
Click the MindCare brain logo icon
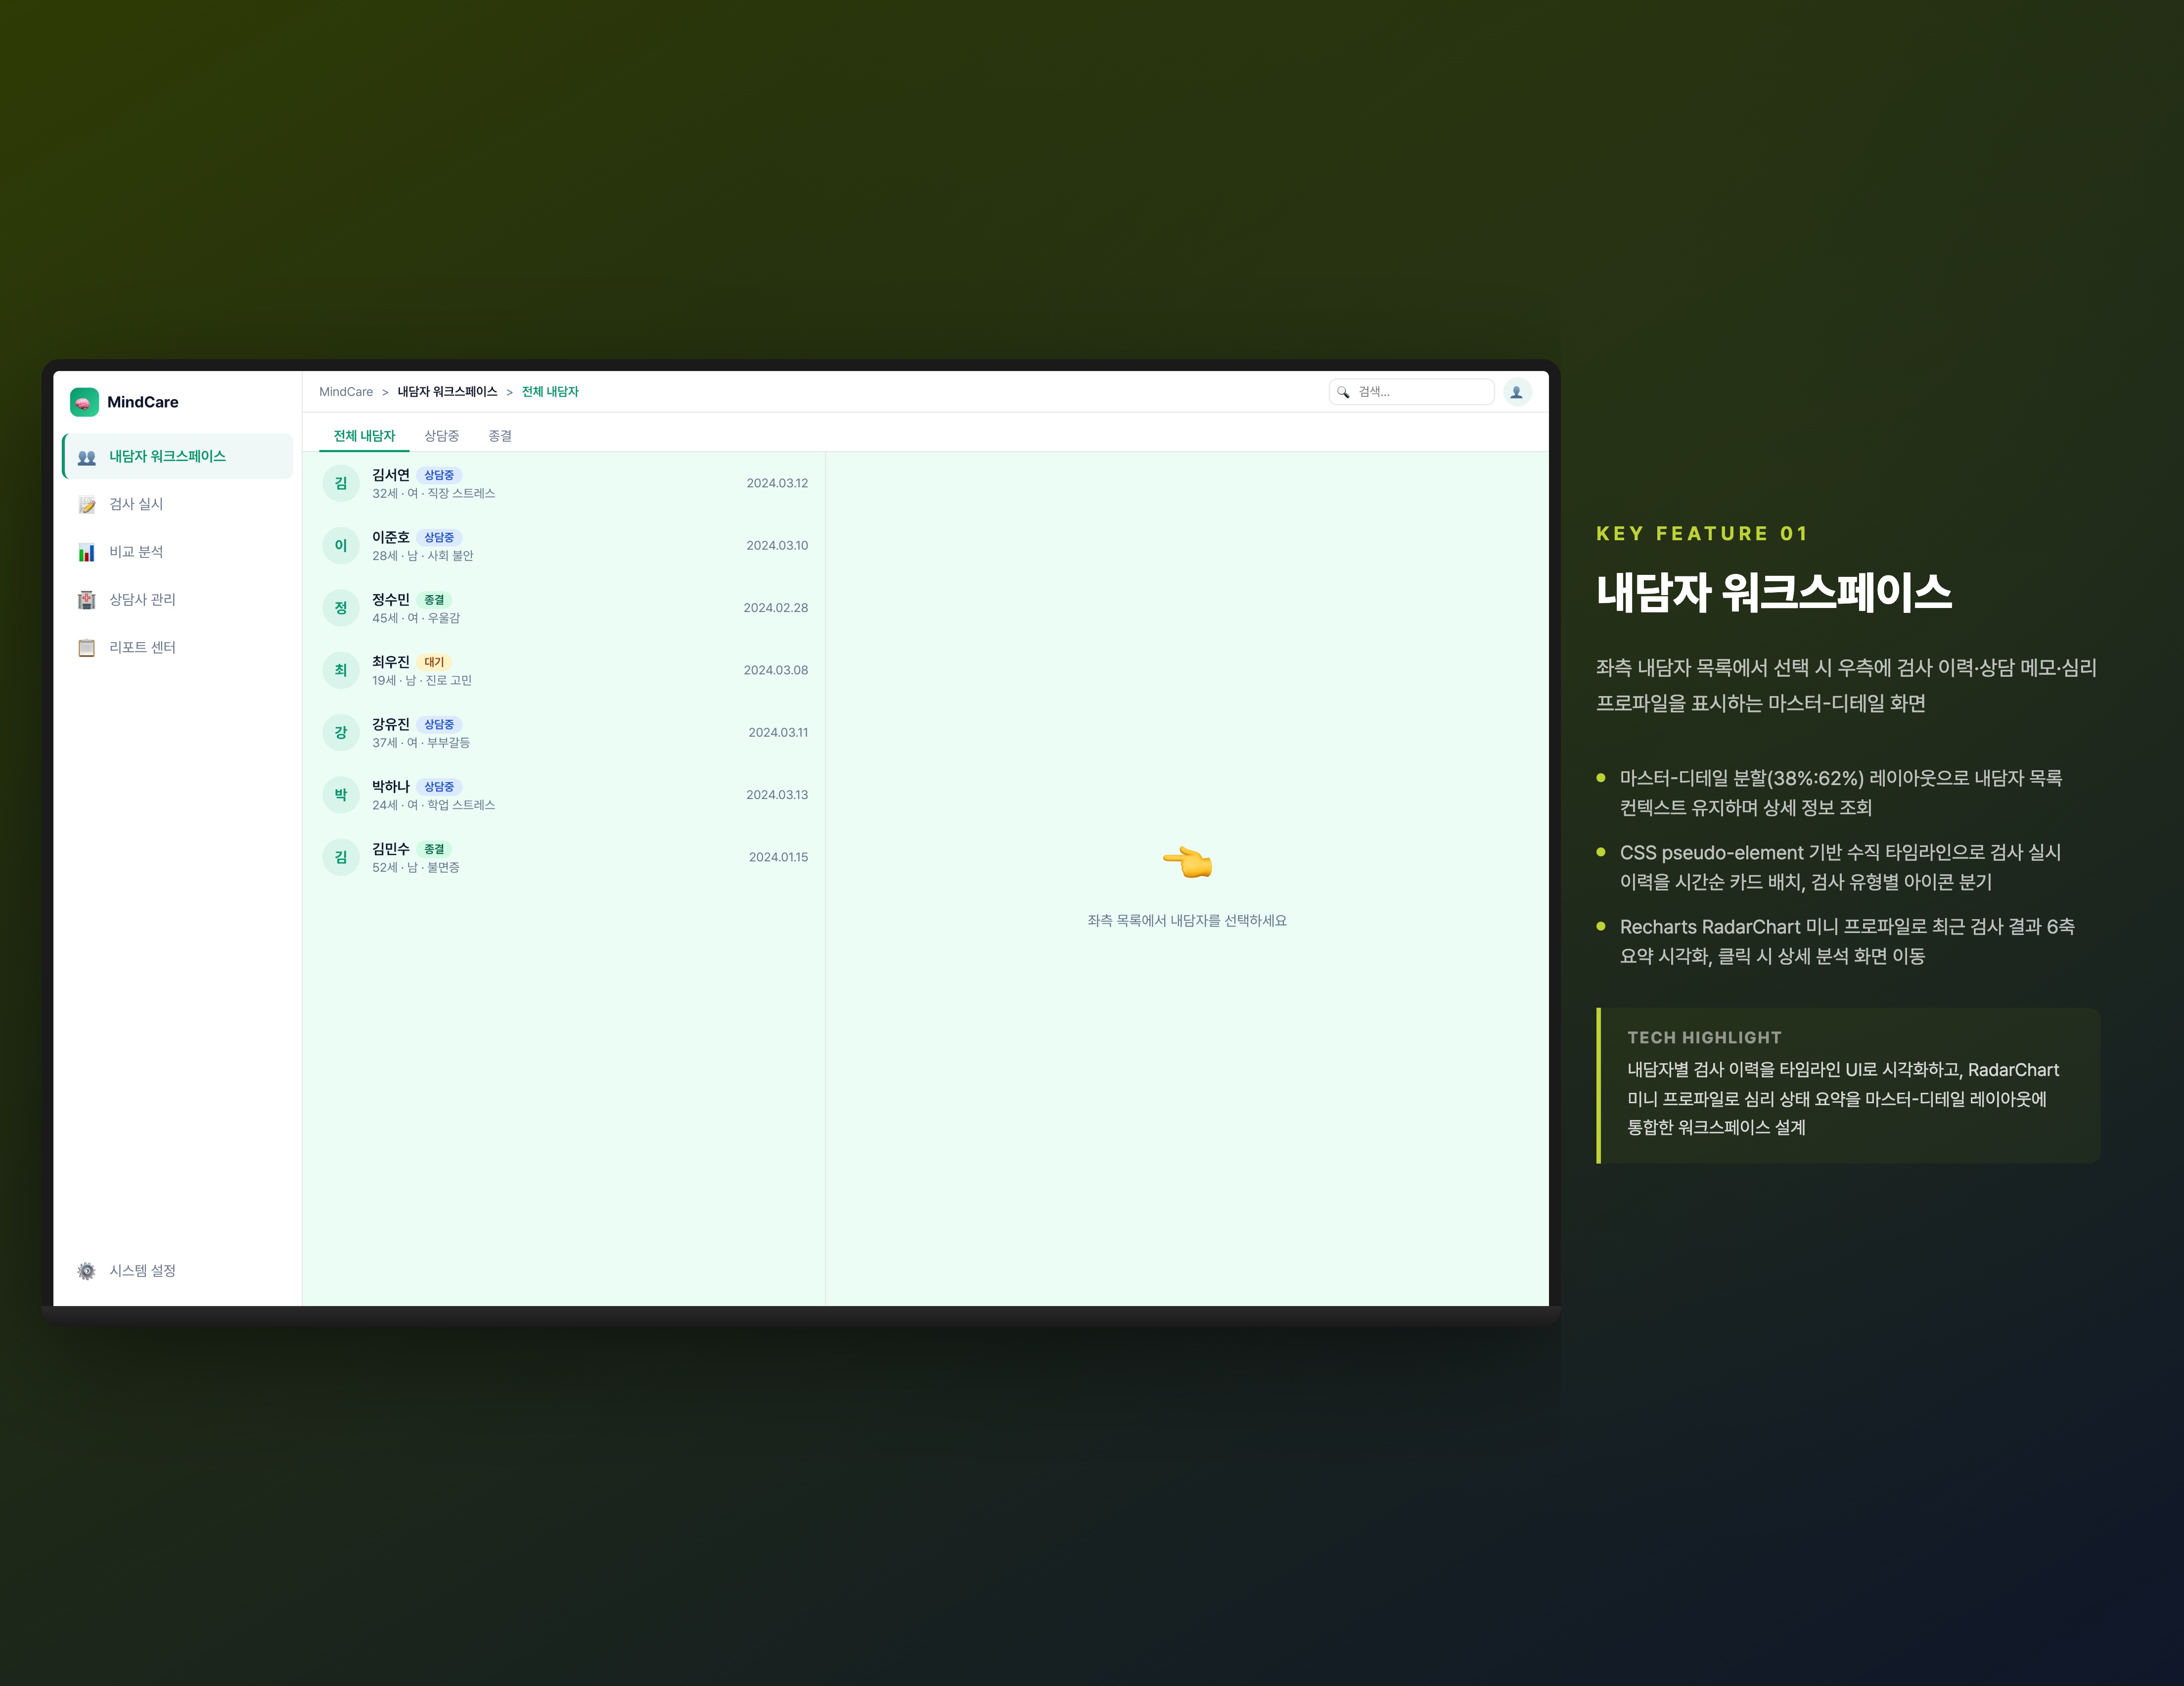tap(84, 401)
